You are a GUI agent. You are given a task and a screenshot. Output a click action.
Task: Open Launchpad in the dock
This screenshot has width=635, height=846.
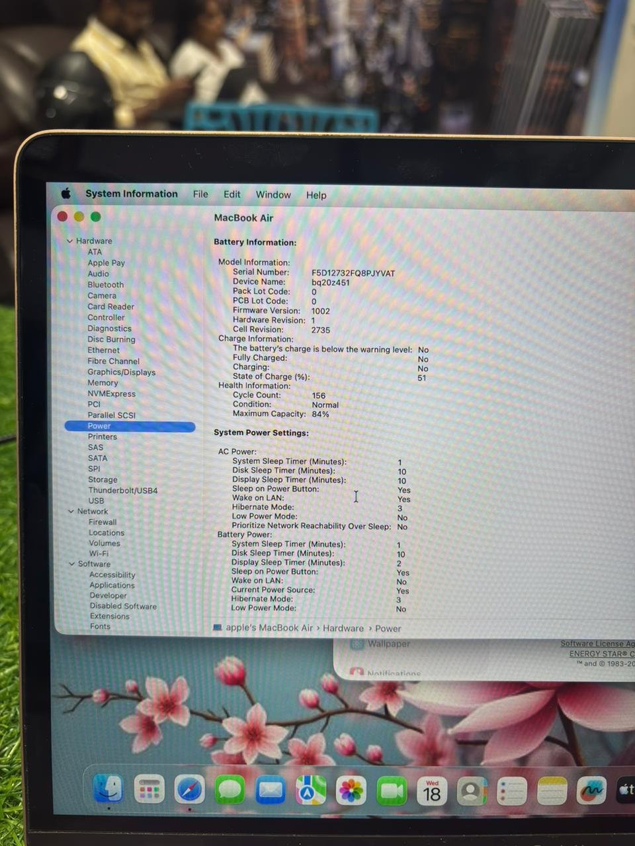(x=149, y=789)
